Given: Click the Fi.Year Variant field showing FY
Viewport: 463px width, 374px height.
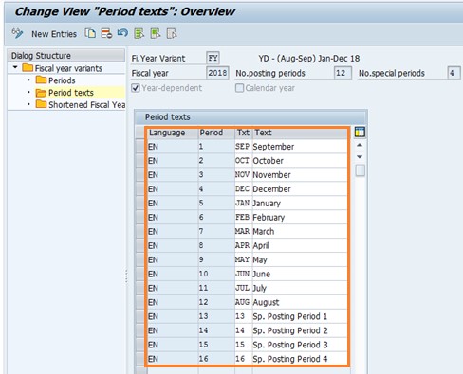Looking at the screenshot, I should click(x=213, y=58).
